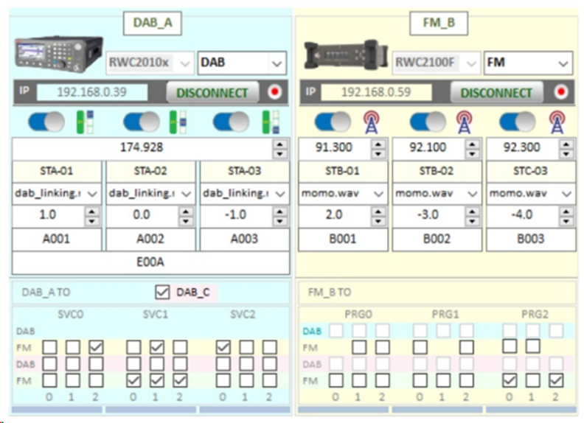Click the RWC2010x device image
This screenshot has height=423, width=584.
pyautogui.click(x=58, y=54)
